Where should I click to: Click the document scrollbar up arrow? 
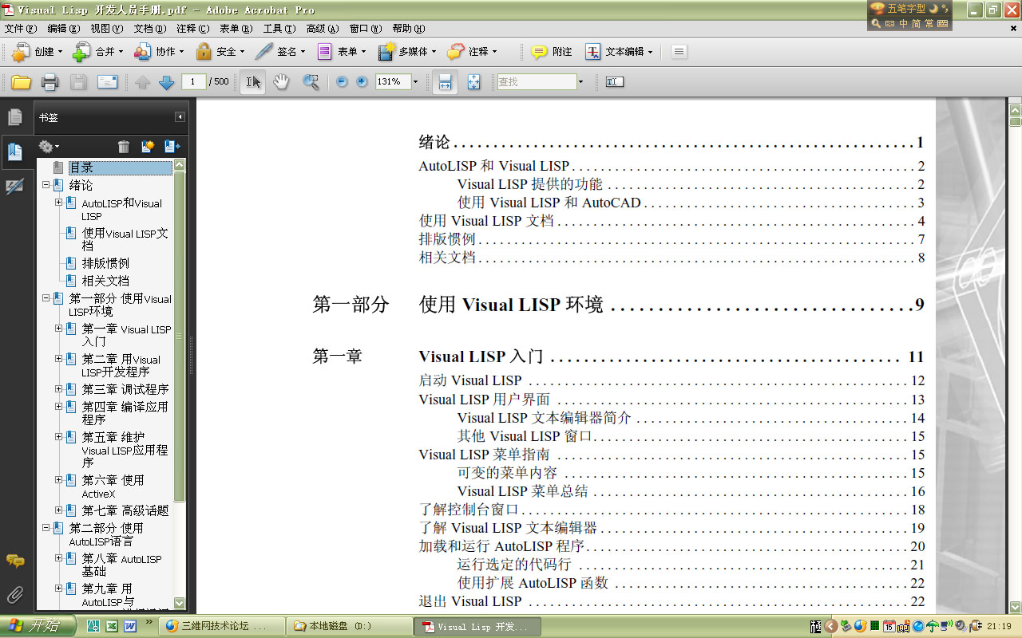[x=1015, y=110]
